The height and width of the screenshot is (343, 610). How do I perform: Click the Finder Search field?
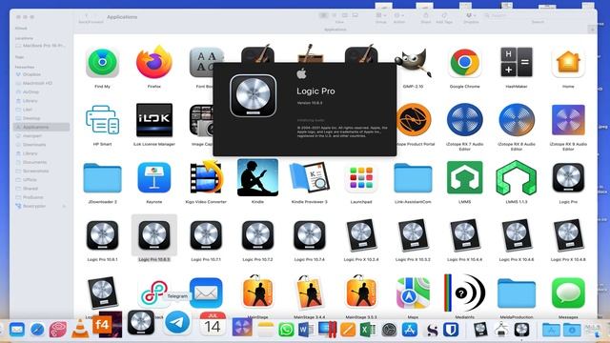[538, 15]
